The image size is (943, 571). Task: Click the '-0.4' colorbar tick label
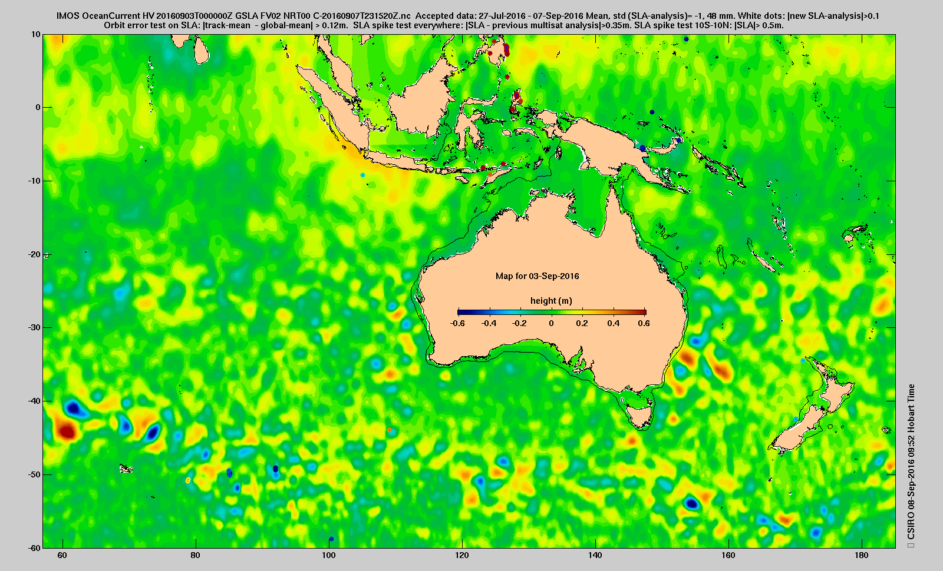489,323
